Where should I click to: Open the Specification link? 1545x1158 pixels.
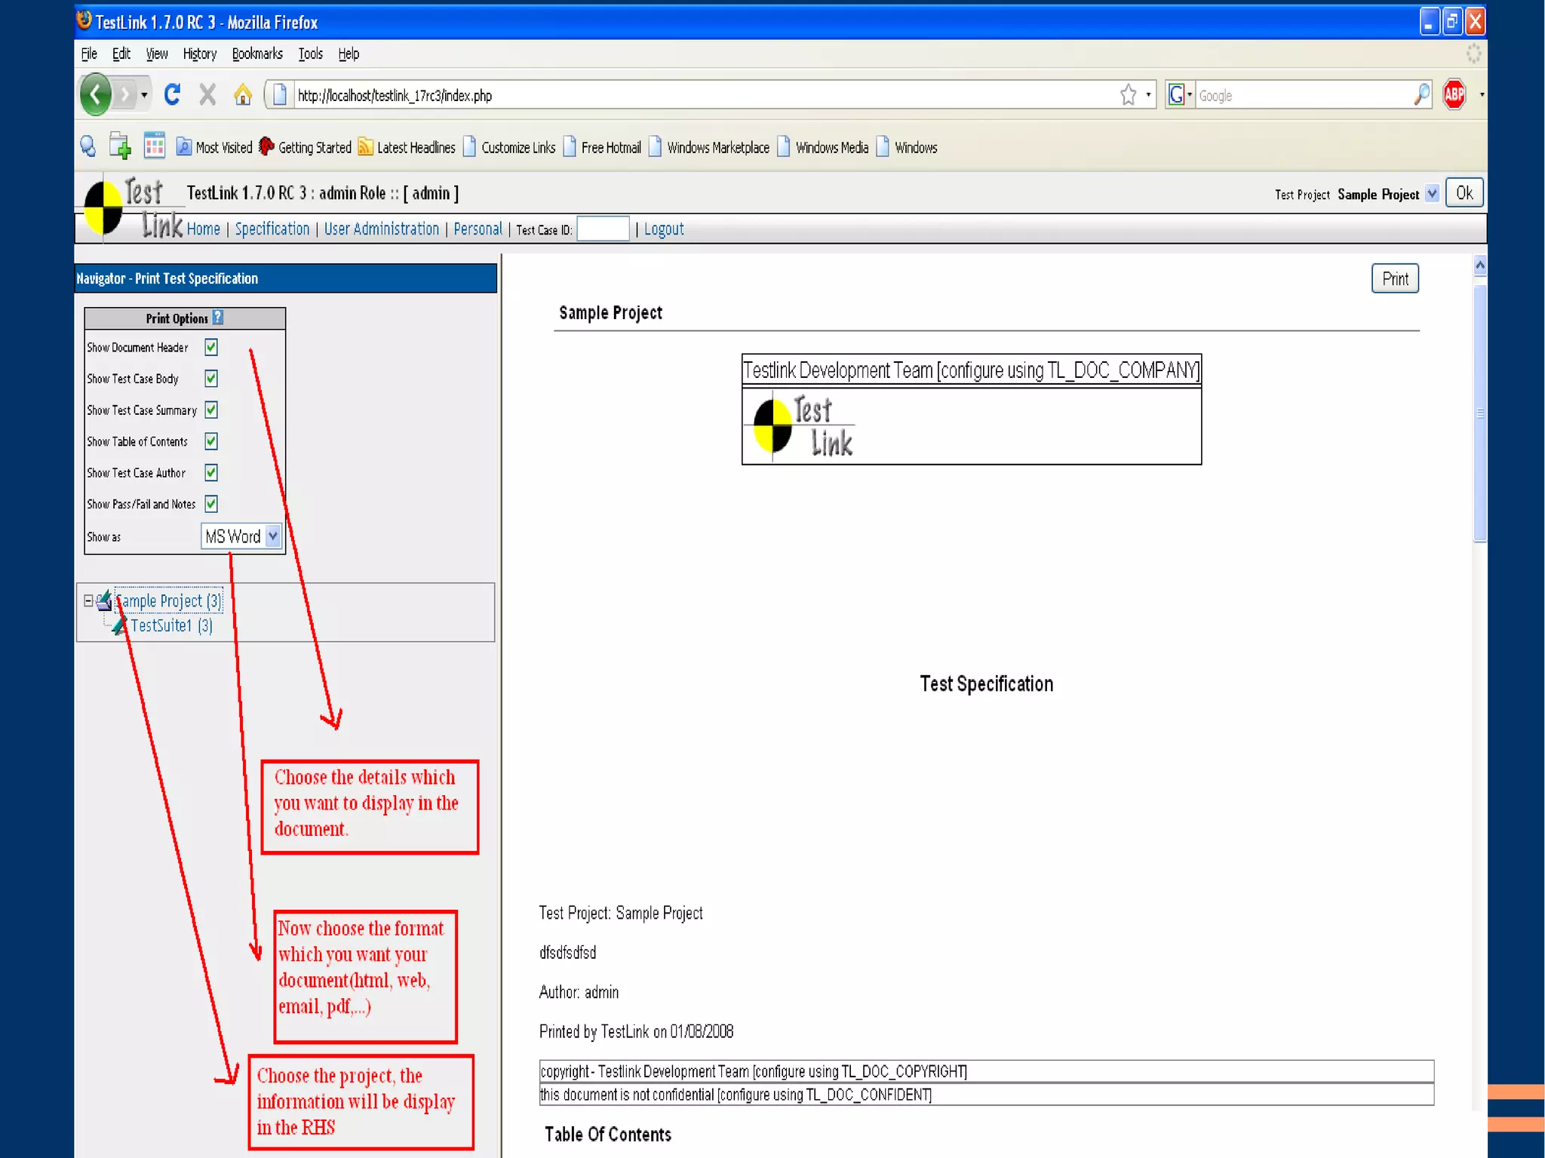[272, 229]
